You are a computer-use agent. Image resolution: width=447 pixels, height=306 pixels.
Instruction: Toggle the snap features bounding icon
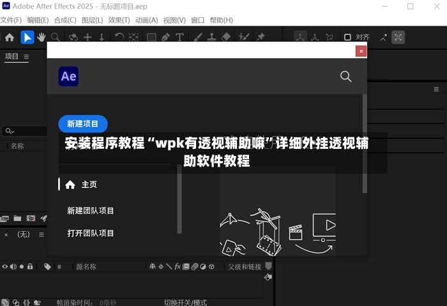398,37
